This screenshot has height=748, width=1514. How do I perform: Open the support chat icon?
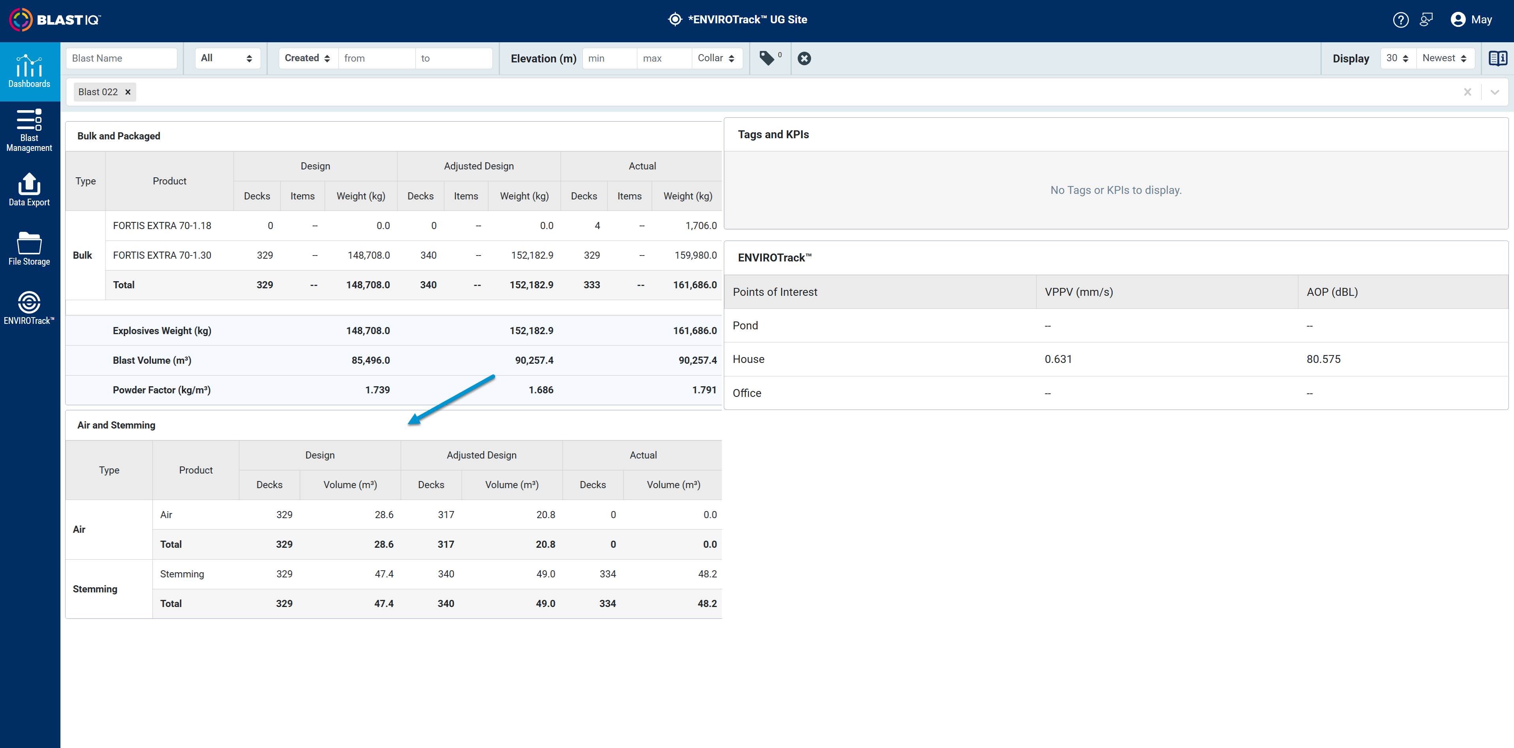point(1426,20)
